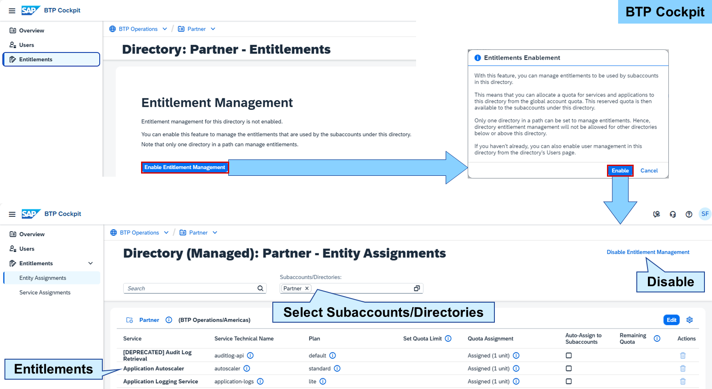Show quota info for Application Logging Service row
This screenshot has width=712, height=389.
tap(516, 381)
